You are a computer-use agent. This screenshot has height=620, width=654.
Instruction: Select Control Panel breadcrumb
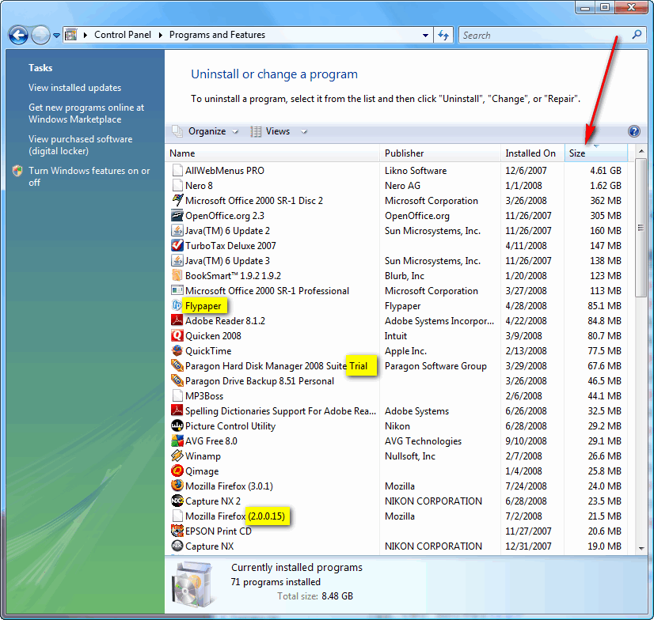pos(123,35)
